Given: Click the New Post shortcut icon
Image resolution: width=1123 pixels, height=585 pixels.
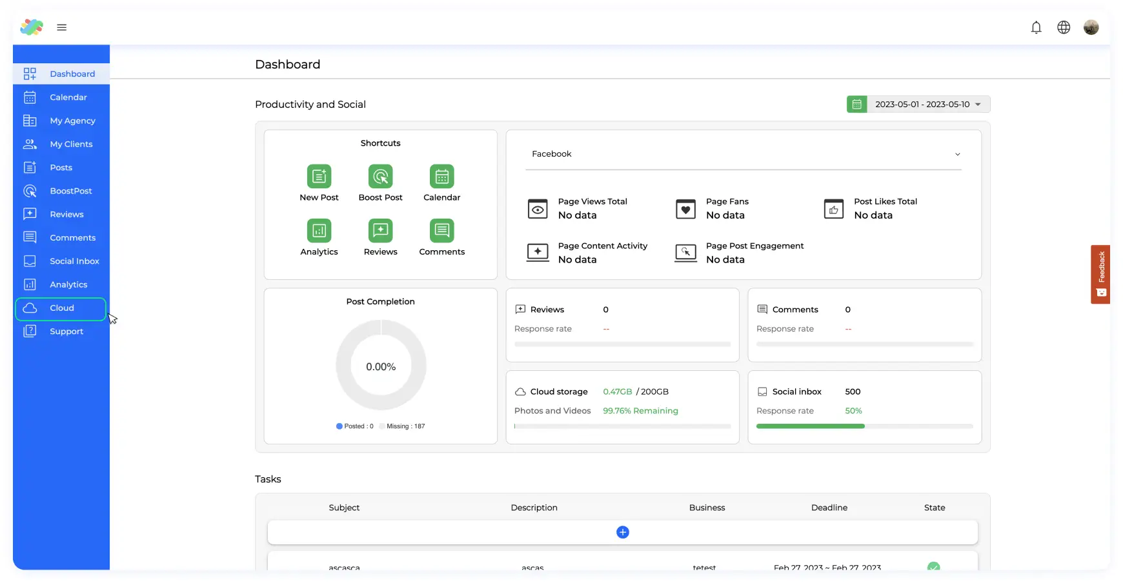Looking at the screenshot, I should 319,176.
